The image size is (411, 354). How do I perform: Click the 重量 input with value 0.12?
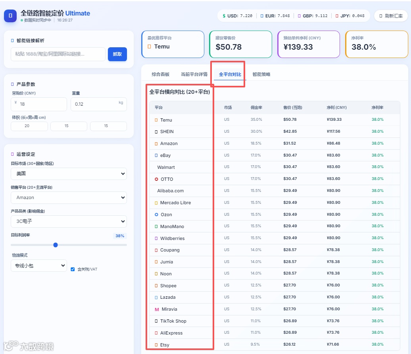pos(99,104)
